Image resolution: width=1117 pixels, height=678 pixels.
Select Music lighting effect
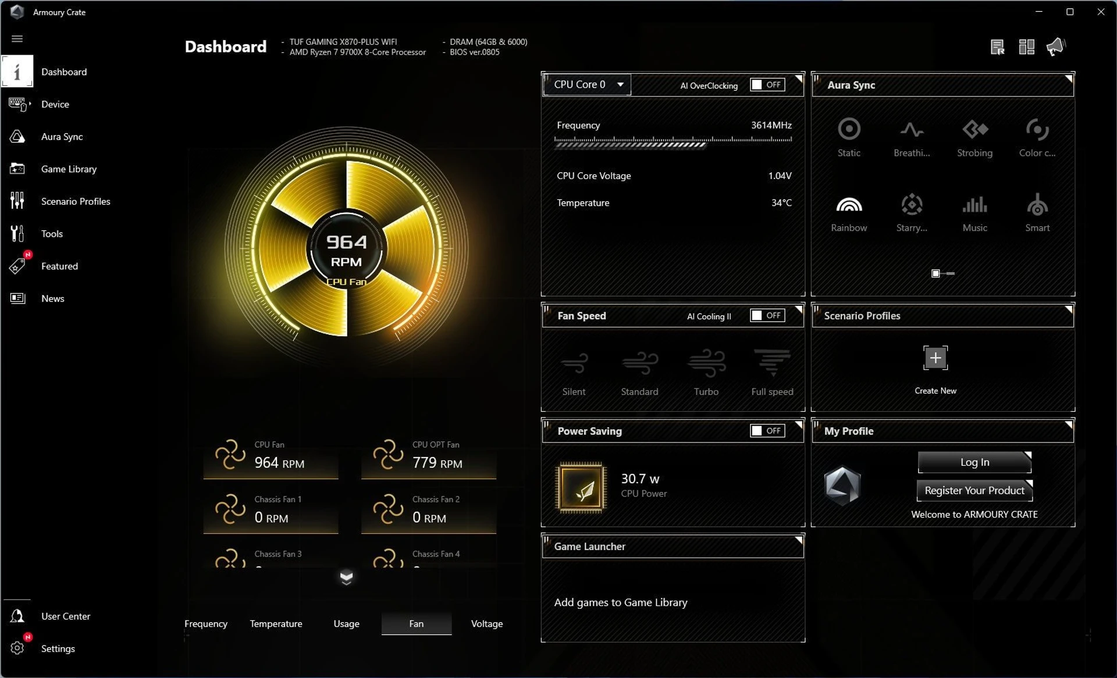pyautogui.click(x=974, y=213)
